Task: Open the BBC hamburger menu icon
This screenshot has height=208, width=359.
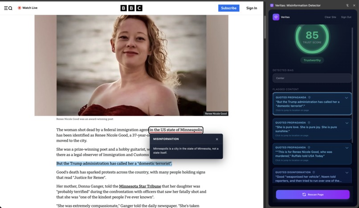Action: click(x=6, y=8)
